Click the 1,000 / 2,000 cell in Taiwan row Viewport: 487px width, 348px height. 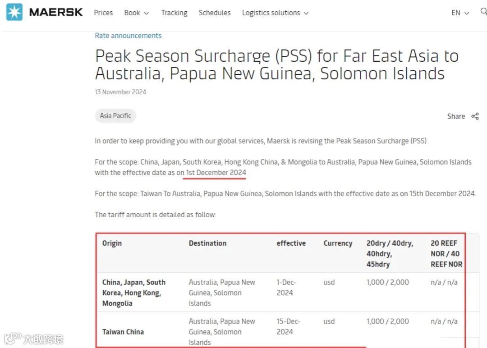coord(388,321)
